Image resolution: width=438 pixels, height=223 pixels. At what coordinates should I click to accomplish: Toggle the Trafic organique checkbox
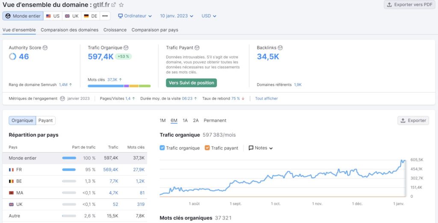click(x=162, y=148)
